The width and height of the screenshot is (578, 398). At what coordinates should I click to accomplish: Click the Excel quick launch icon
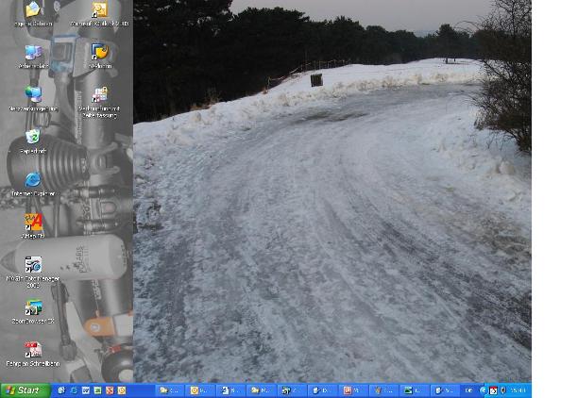[x=97, y=390]
